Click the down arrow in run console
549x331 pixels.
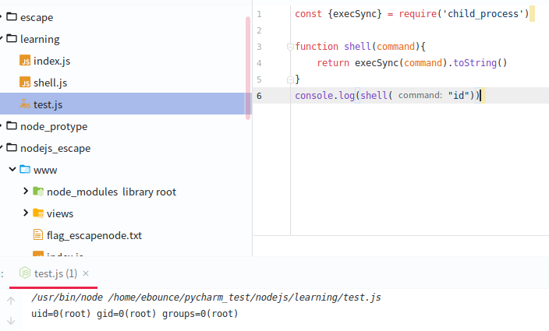[11, 320]
